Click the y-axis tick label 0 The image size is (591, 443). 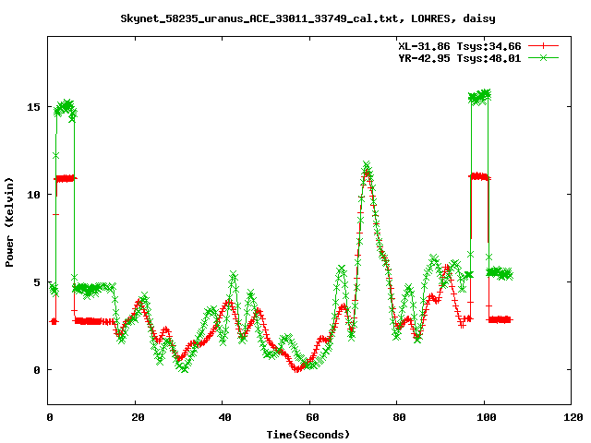(x=37, y=370)
